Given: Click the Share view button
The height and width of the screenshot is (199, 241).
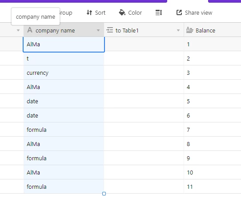Looking at the screenshot, I should click(194, 12).
